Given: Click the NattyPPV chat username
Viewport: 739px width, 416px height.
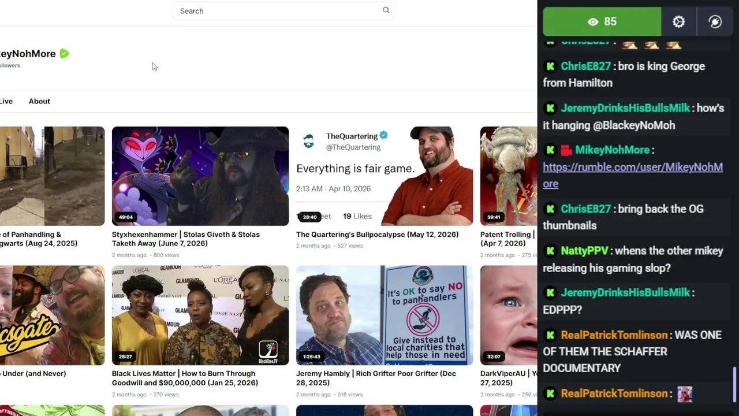Looking at the screenshot, I should click(584, 251).
